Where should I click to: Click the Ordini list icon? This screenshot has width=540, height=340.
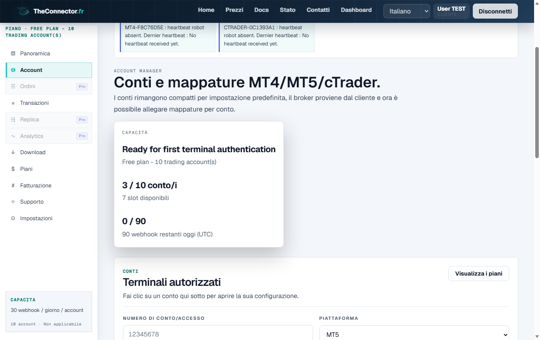pos(13,86)
